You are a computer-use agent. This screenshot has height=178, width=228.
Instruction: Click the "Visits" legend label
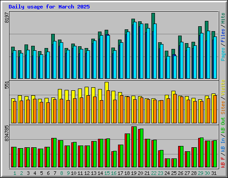(x=223, y=88)
